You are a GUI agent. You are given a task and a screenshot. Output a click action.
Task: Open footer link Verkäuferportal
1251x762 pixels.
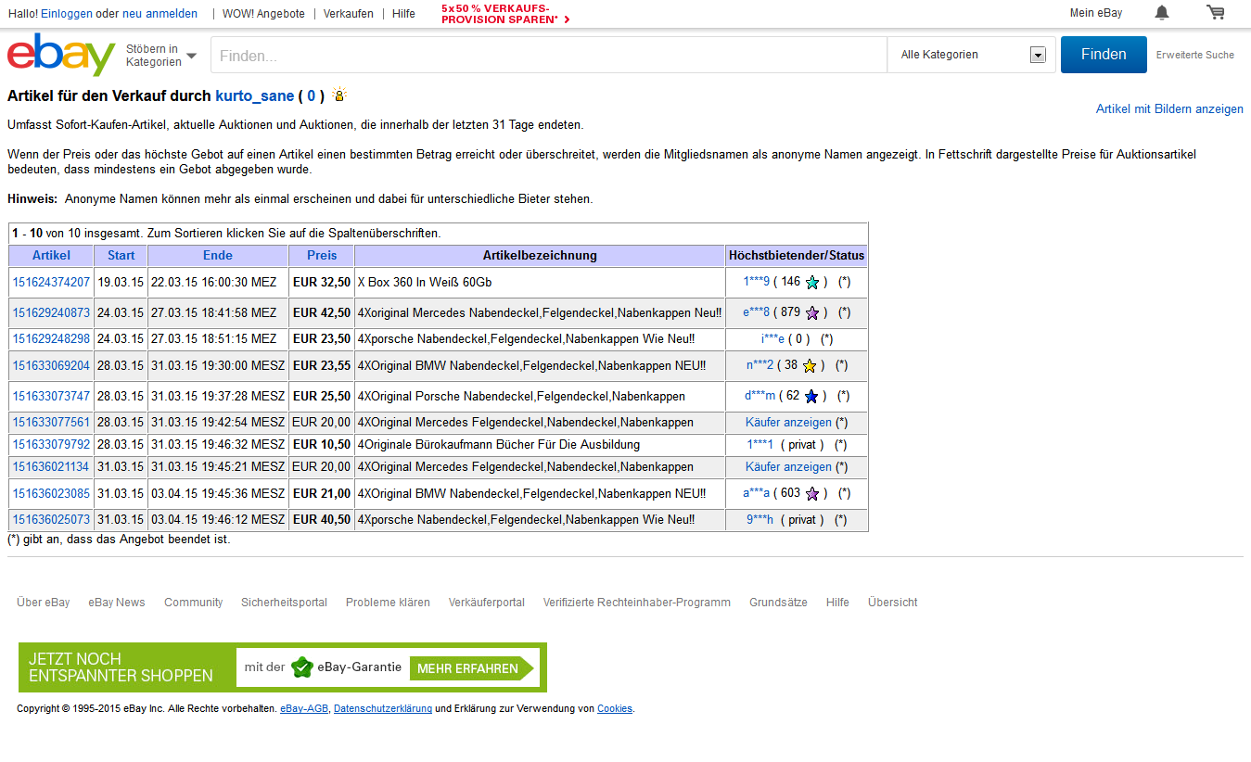coord(487,603)
